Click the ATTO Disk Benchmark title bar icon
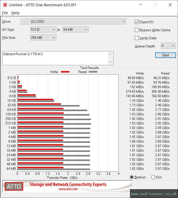The width and height of the screenshot is (178, 198). pyautogui.click(x=5, y=5)
